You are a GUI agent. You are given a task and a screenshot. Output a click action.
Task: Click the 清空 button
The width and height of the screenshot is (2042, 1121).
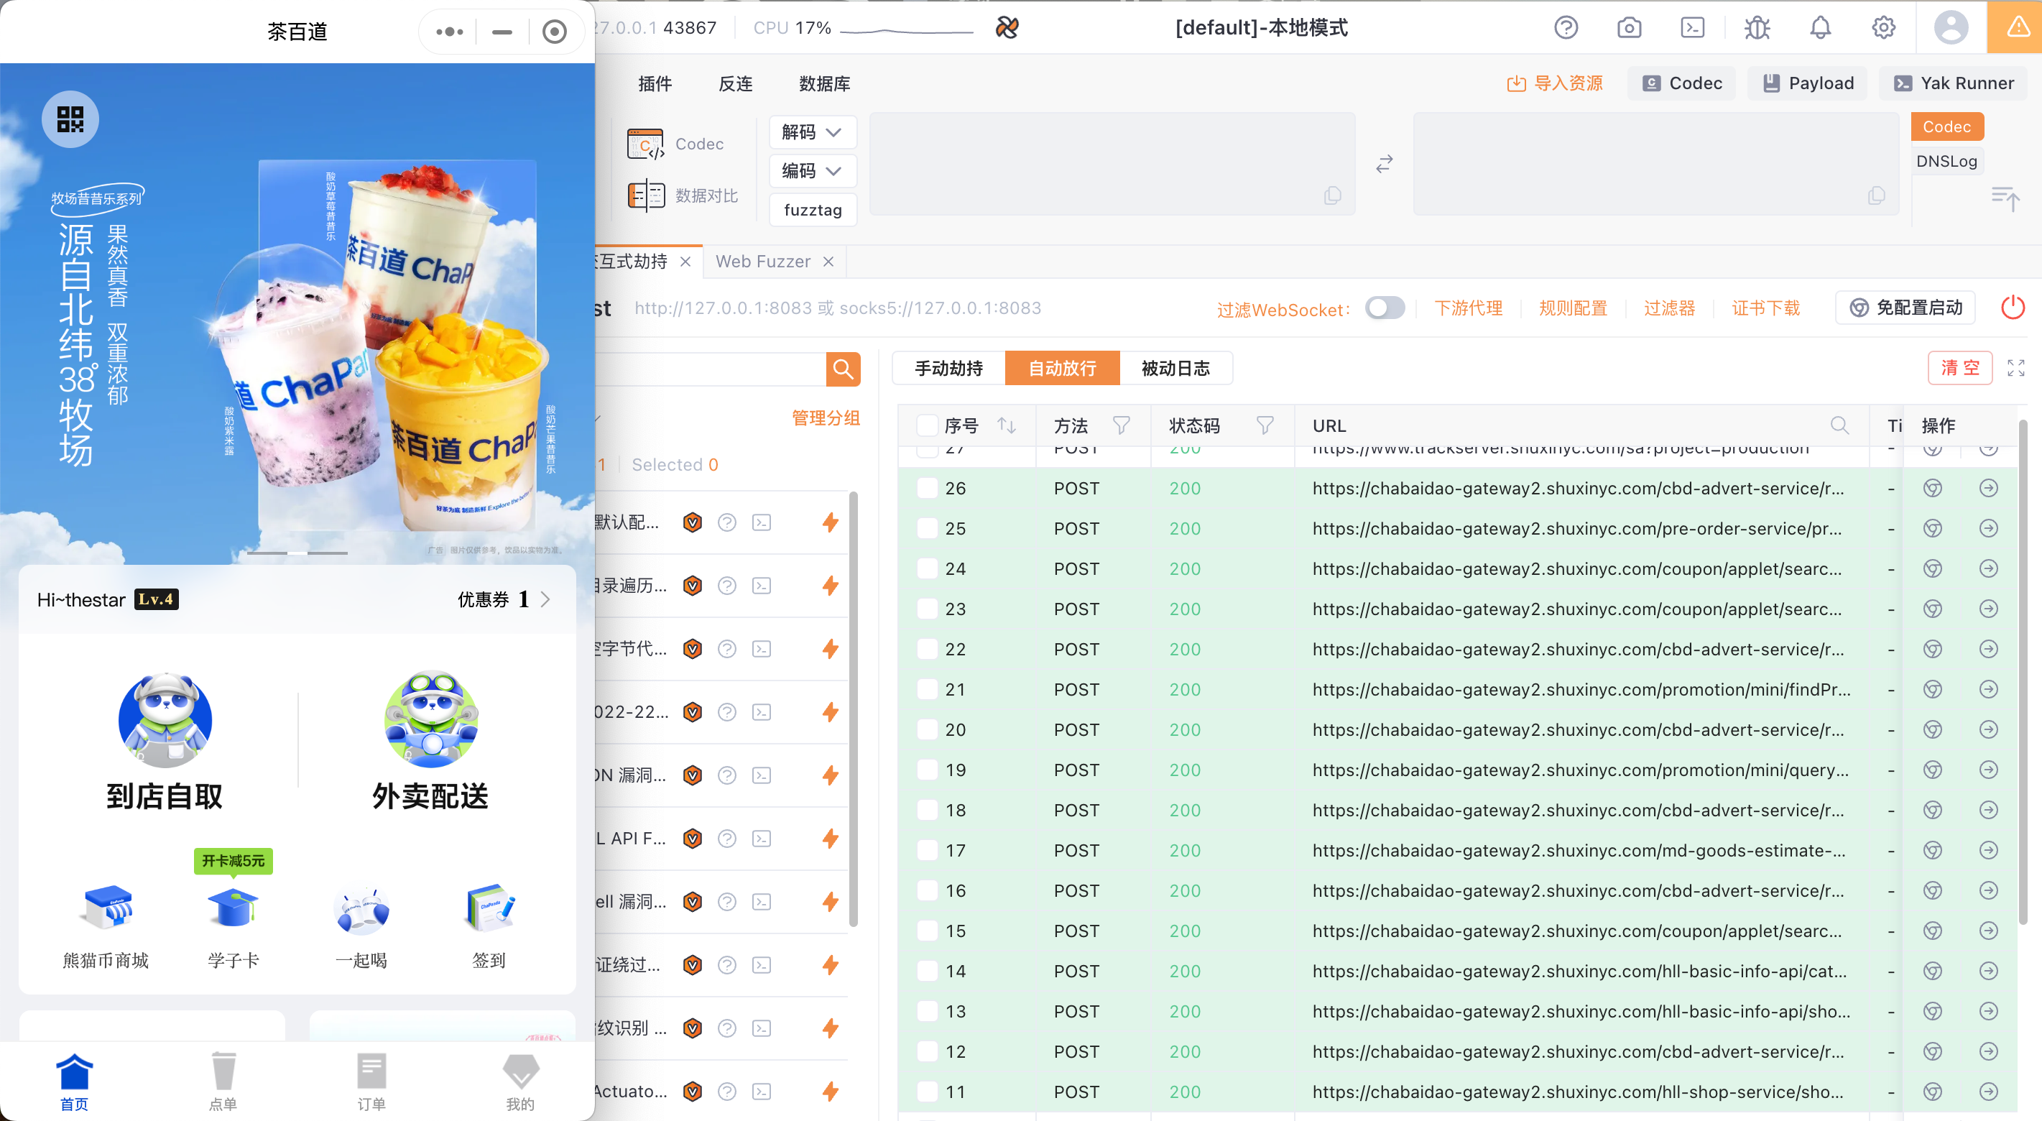click(x=1959, y=368)
